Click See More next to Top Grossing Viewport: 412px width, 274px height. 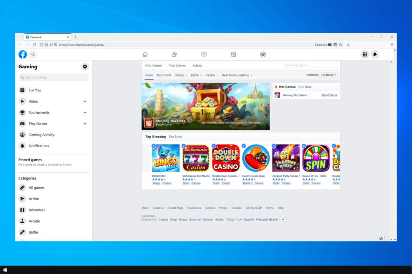coord(175,137)
